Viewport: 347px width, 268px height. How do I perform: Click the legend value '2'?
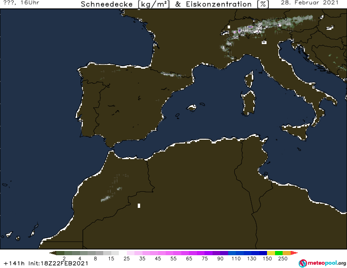click(64, 259)
